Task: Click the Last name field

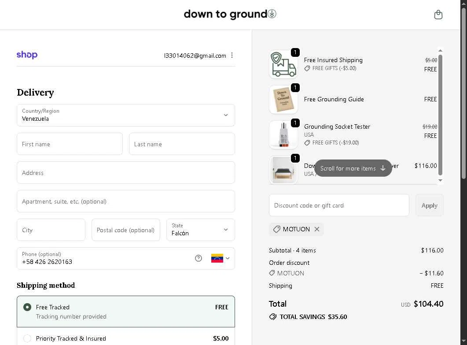Action: (182, 144)
